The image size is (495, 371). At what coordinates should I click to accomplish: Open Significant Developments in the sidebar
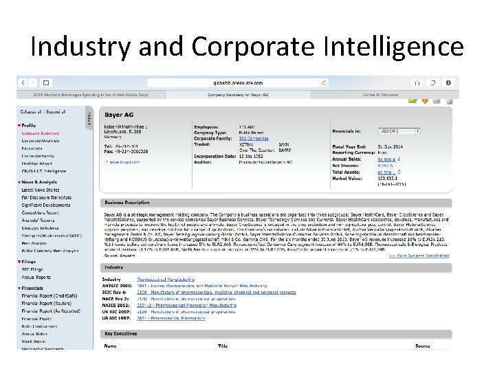point(46,205)
